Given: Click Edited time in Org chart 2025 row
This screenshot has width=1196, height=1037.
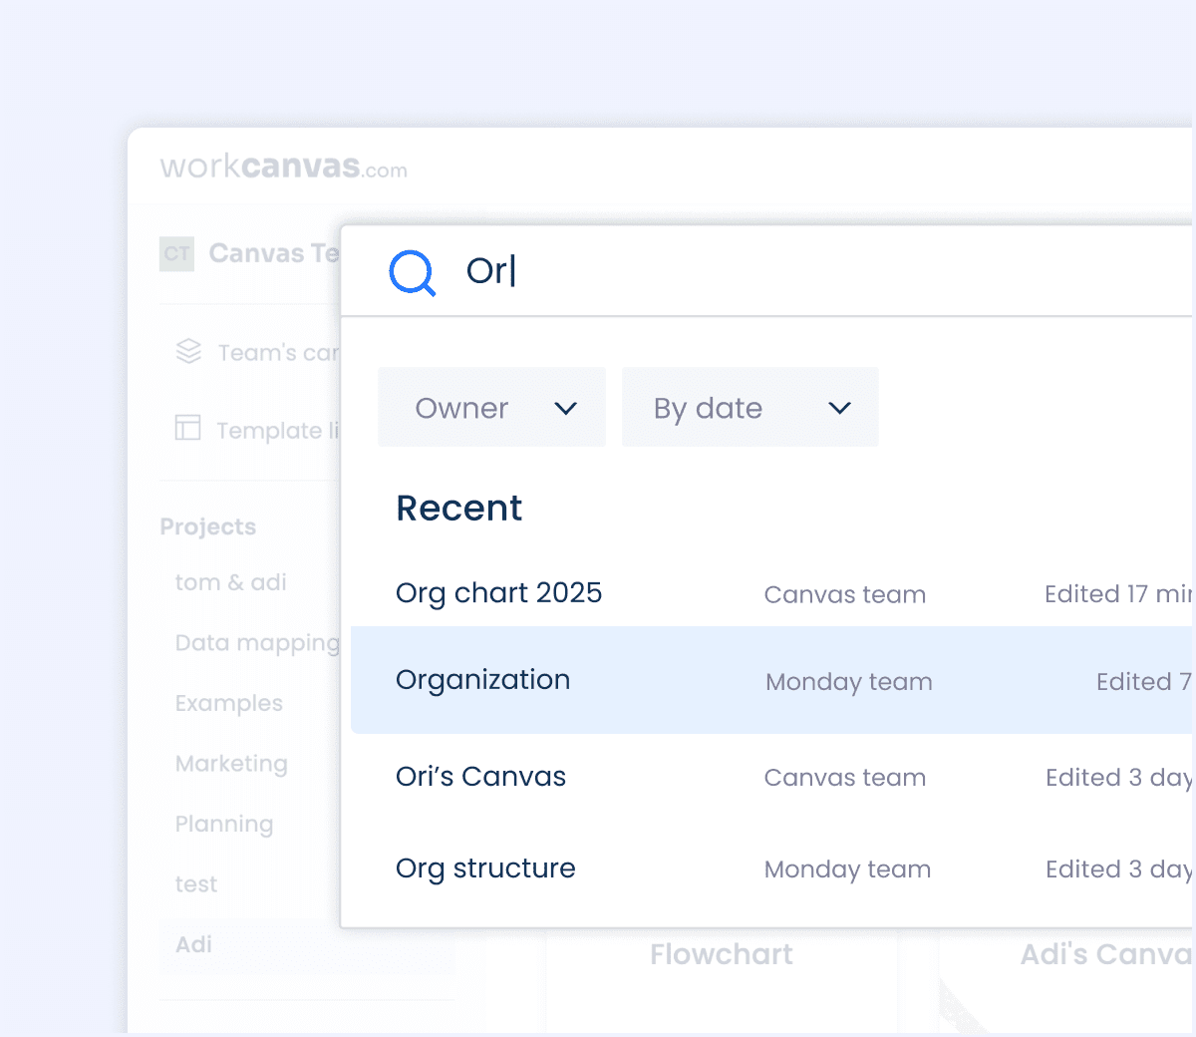Looking at the screenshot, I should (x=1118, y=594).
